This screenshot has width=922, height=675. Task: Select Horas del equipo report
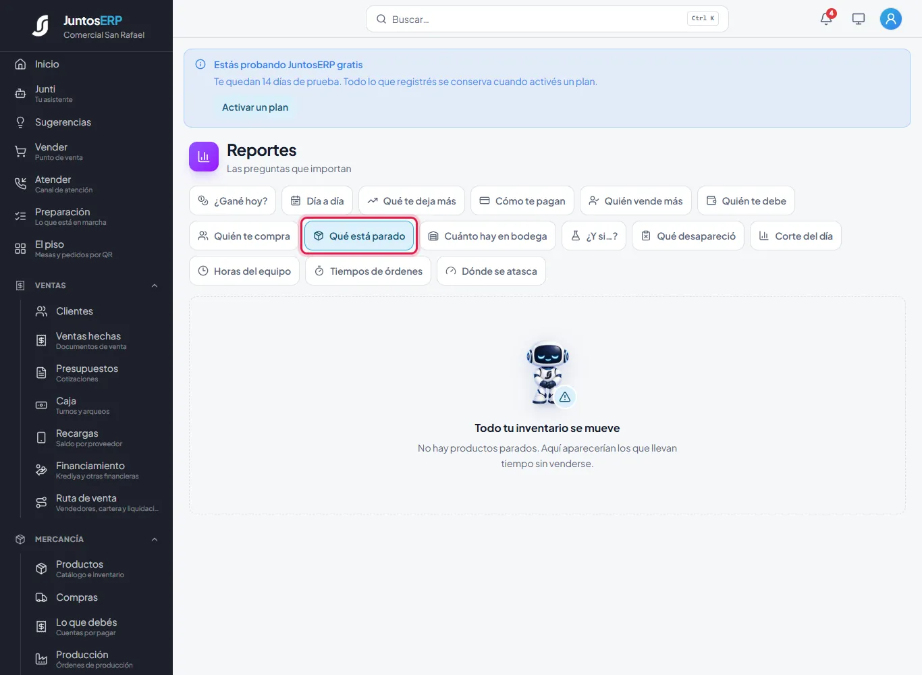[x=244, y=271]
